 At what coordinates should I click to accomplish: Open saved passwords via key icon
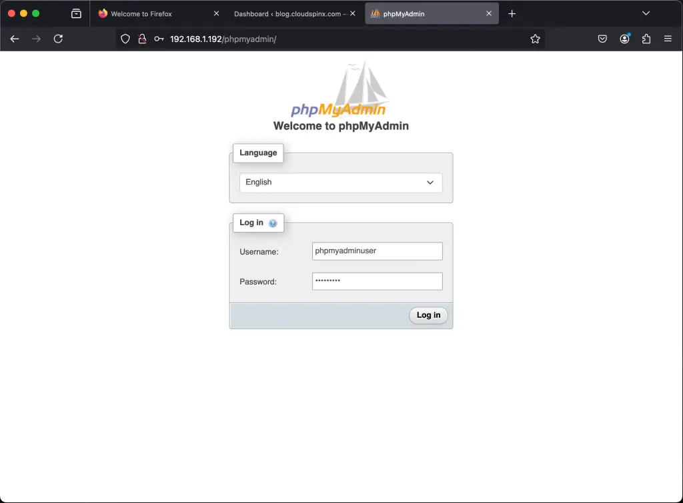(x=159, y=39)
